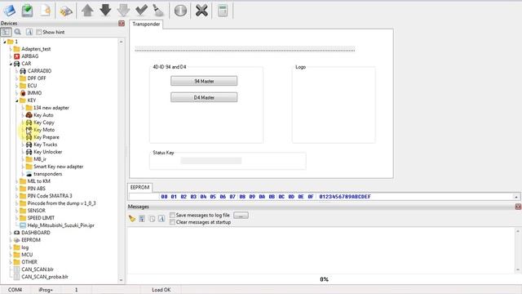The width and height of the screenshot is (522, 294).
Task: Click the black down-arrow Write icon
Action: (x=105, y=11)
